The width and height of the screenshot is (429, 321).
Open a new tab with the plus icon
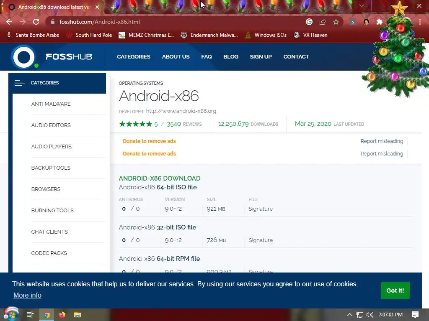click(113, 7)
